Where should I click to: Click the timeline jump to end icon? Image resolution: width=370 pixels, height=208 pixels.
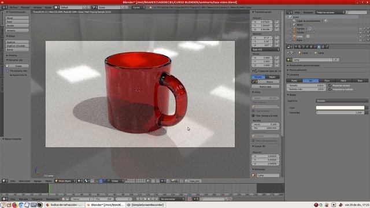pos(157,199)
